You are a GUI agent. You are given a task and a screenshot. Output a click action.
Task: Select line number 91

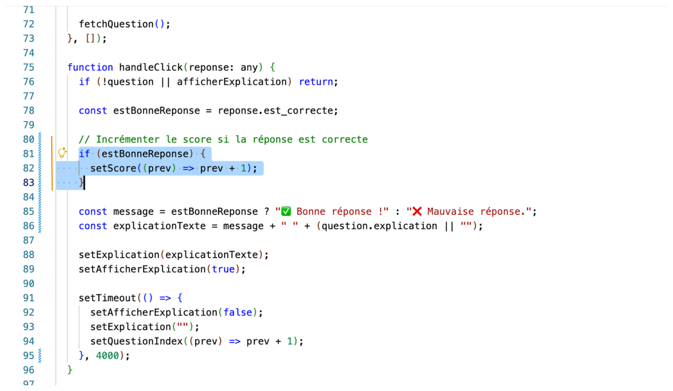(x=29, y=298)
